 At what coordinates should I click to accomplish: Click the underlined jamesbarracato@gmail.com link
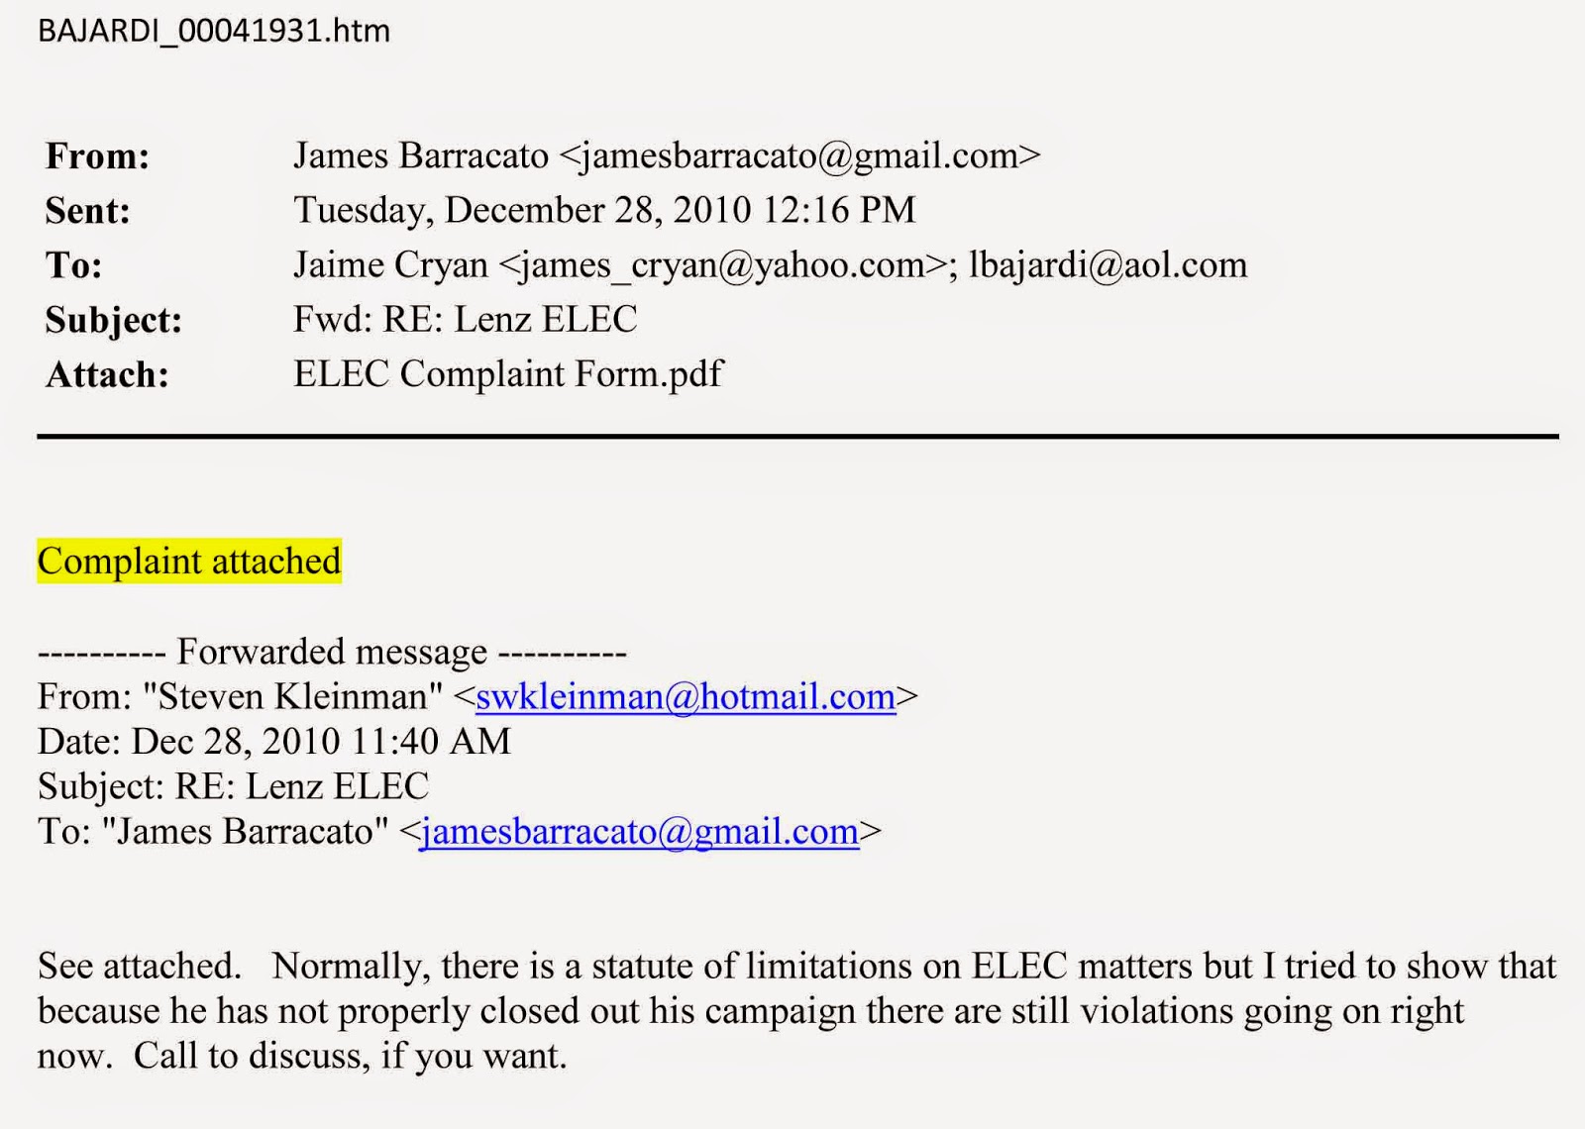coord(639,832)
